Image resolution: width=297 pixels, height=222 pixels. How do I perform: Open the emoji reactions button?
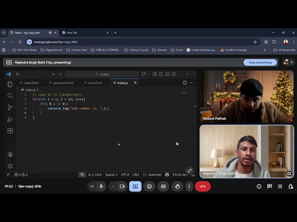pos(149,186)
